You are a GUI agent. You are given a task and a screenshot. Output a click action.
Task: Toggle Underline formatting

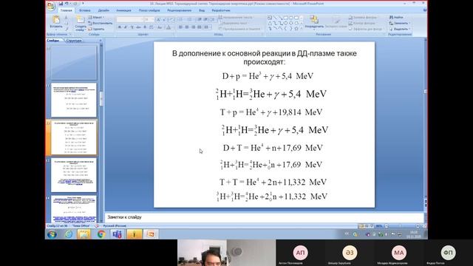click(132, 27)
